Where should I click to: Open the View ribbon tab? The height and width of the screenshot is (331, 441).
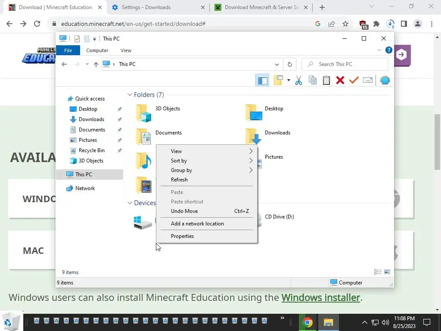click(126, 50)
